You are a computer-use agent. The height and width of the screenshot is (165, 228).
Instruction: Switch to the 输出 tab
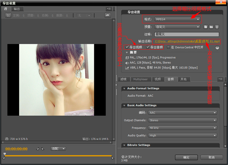tap(17, 9)
